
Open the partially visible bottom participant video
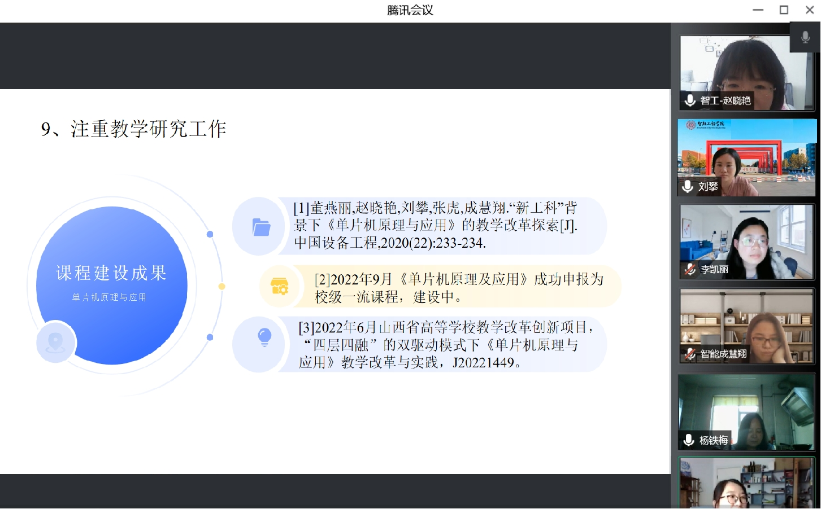click(746, 485)
